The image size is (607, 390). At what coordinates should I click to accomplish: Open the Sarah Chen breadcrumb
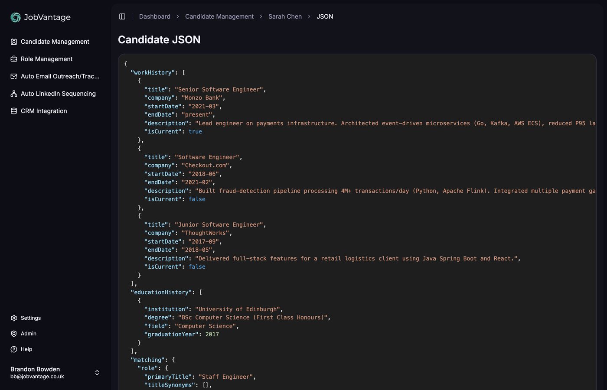pyautogui.click(x=285, y=16)
